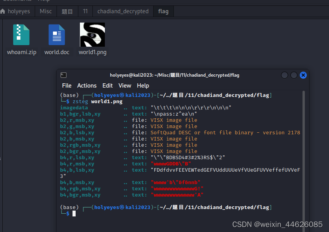Screen dimensions: 329x232
Task: Select the chadiand_decrypted breadcrumb entry
Action: click(122, 11)
